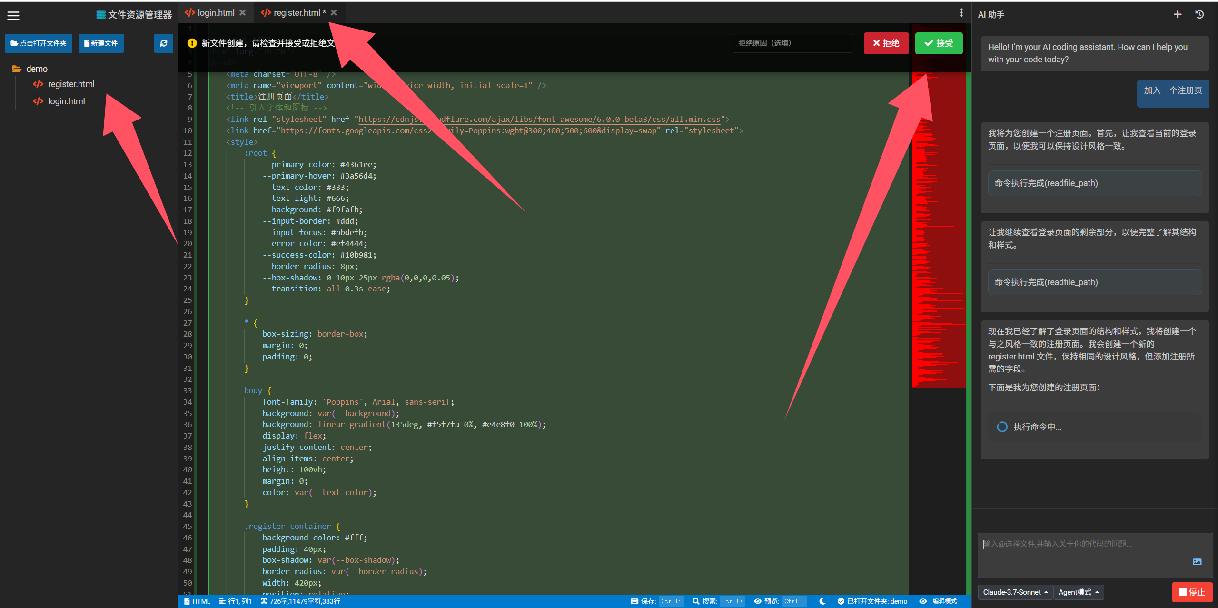Click the 已打开文件夹: demo status item
This screenshot has width=1218, height=608.
pos(872,601)
